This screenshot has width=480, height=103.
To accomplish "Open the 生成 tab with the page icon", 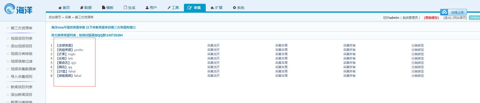I will coord(130,8).
